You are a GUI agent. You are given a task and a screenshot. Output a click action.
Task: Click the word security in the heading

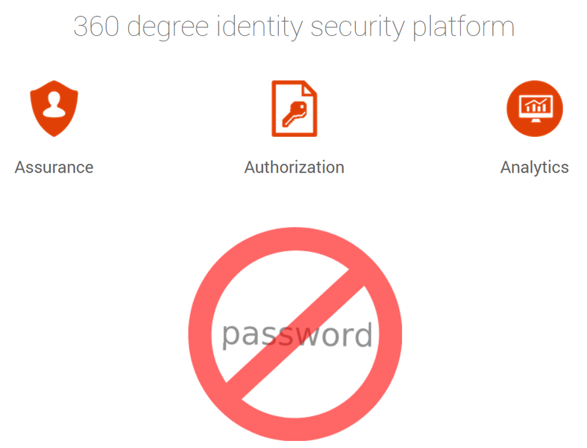(x=358, y=27)
